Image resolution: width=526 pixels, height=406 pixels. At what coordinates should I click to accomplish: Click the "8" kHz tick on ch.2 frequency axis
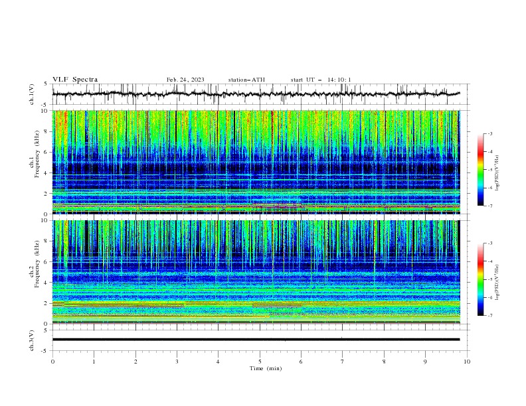click(x=46, y=241)
